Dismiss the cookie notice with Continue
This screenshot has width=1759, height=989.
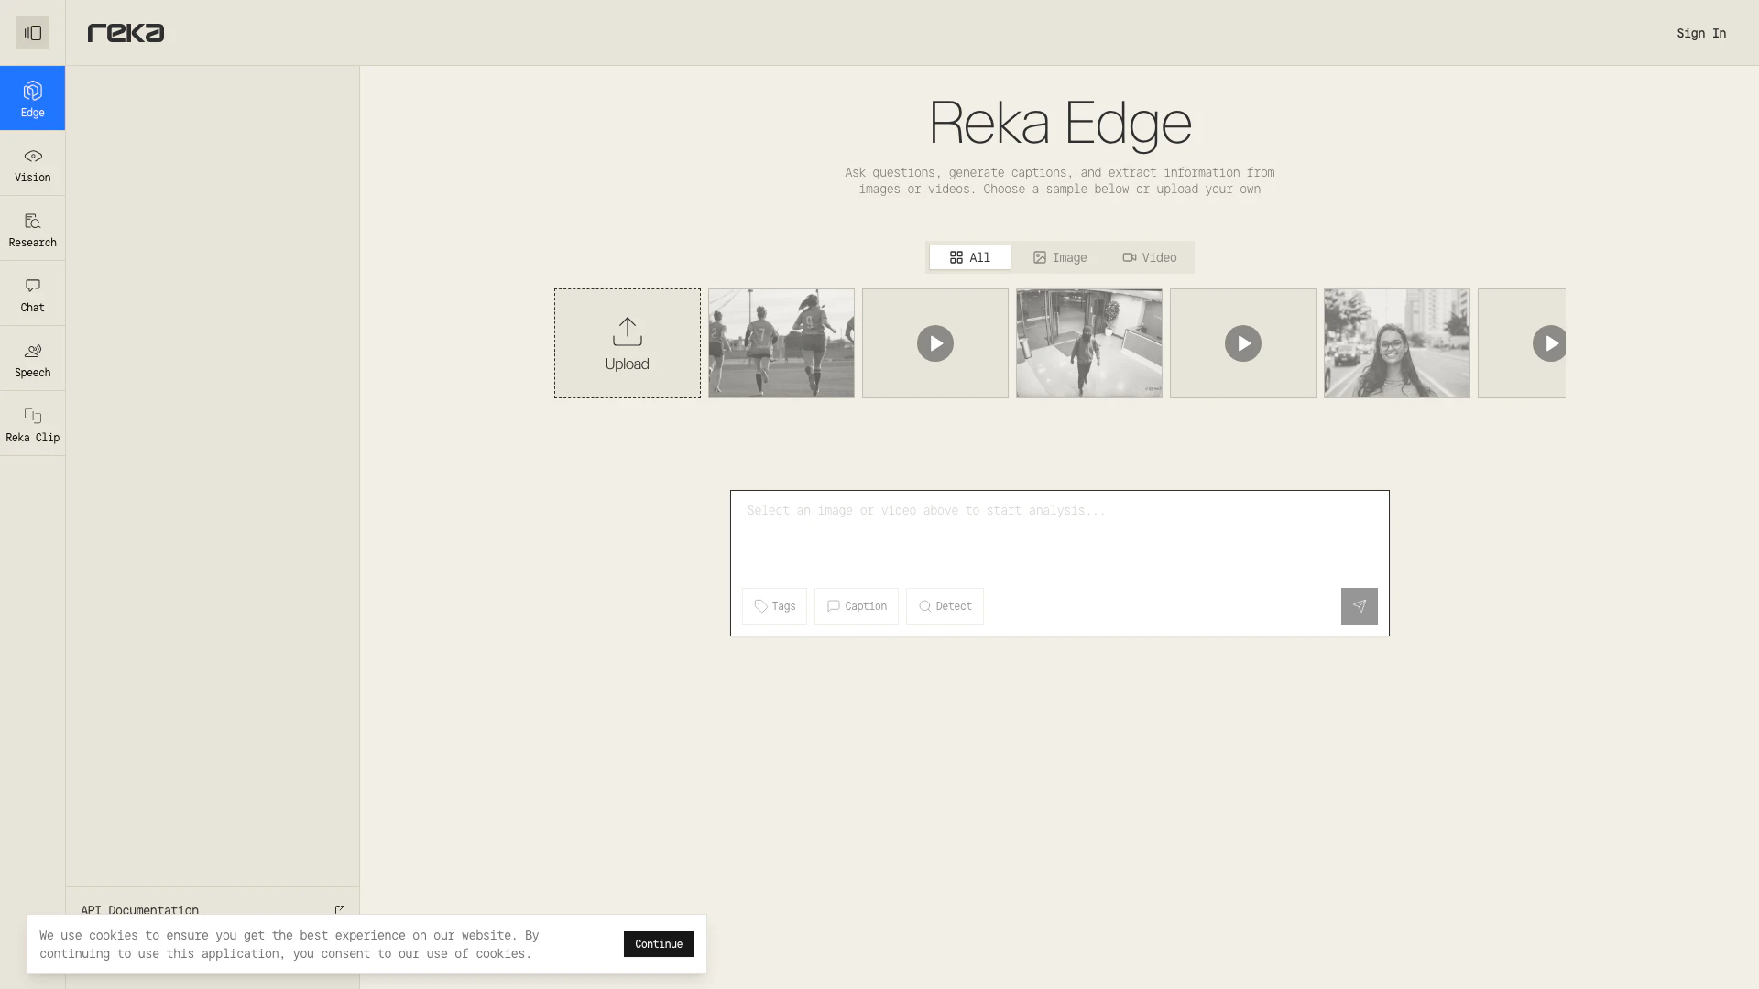click(658, 944)
